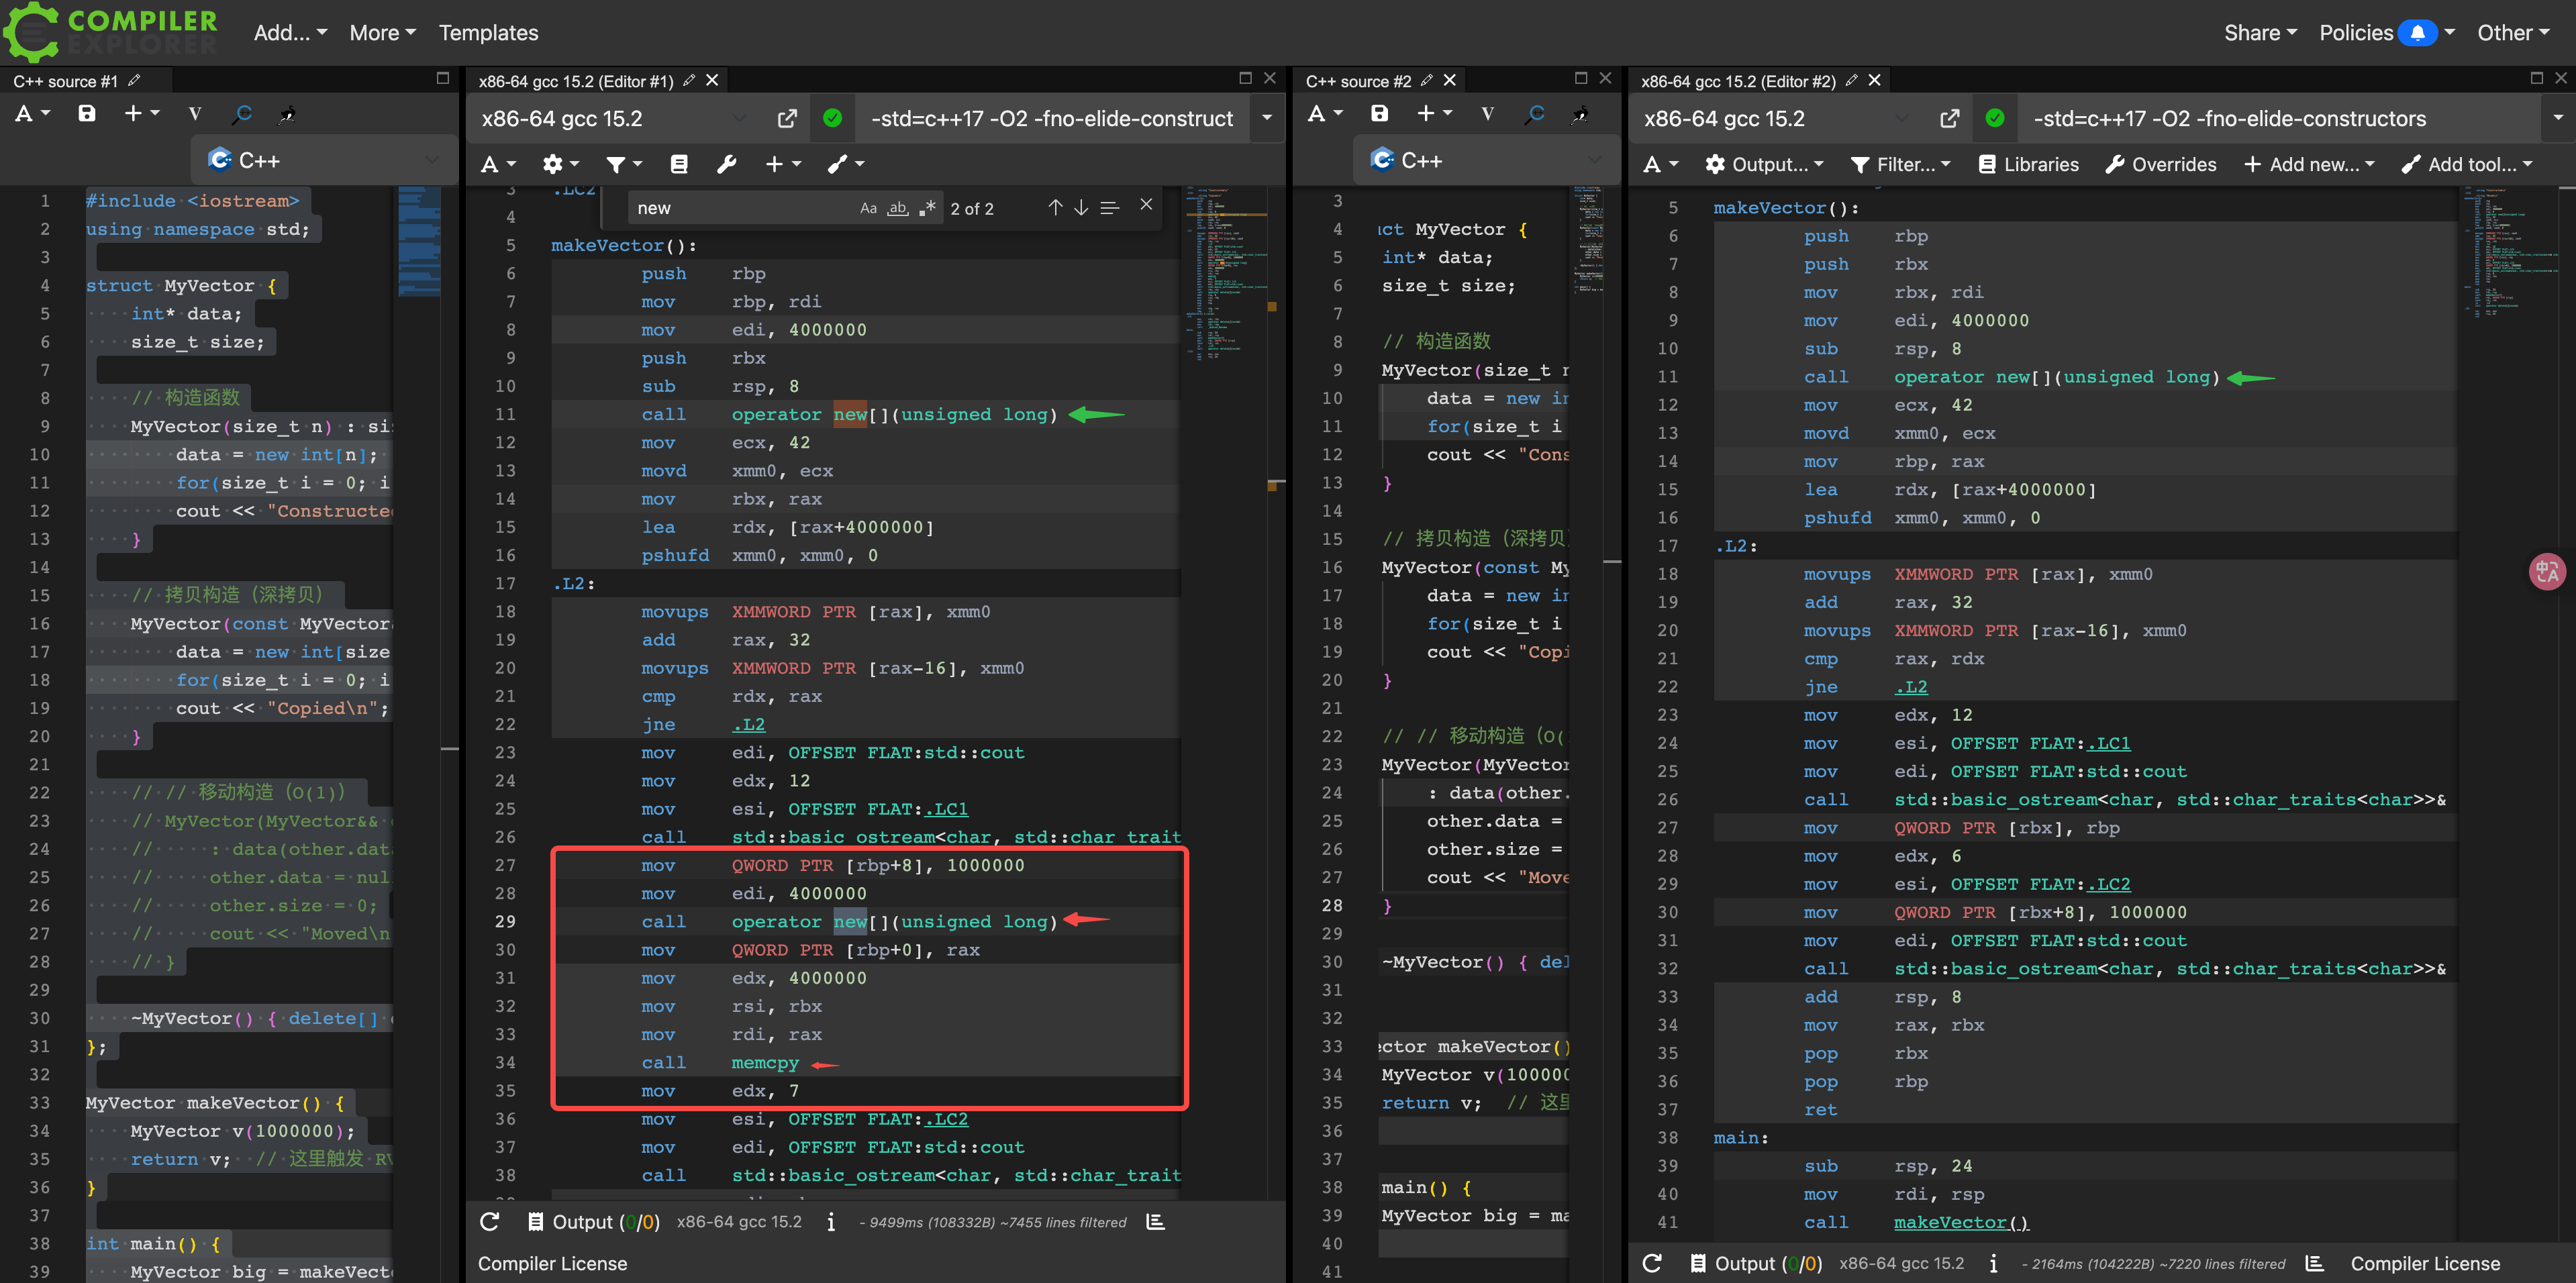The width and height of the screenshot is (2576, 1283).
Task: Toggle regex search in the find widget
Action: tap(927, 207)
